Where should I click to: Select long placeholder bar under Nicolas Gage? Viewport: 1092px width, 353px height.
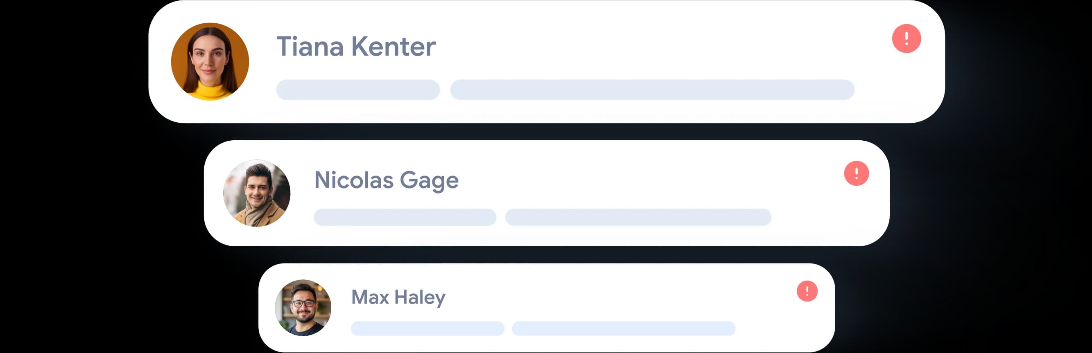[638, 217]
